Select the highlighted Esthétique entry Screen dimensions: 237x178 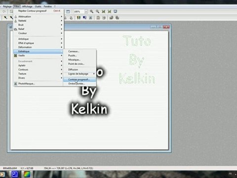(38, 51)
